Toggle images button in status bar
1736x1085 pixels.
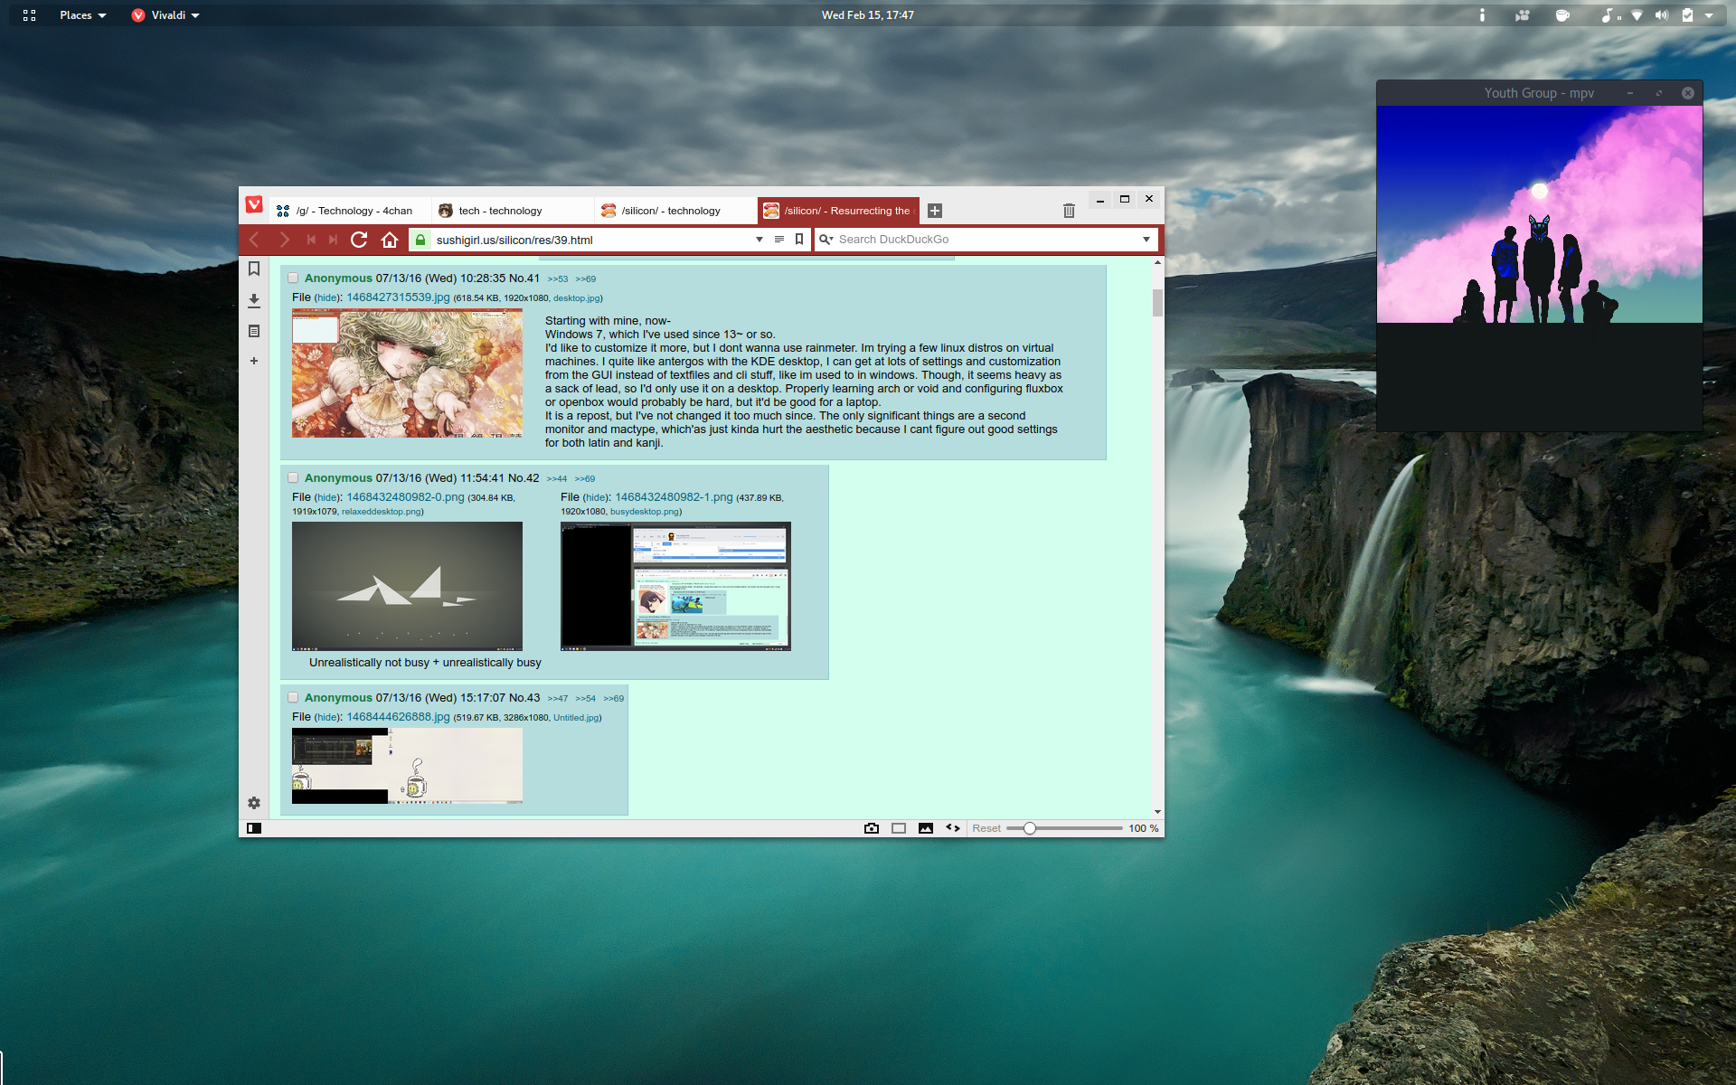926,828
